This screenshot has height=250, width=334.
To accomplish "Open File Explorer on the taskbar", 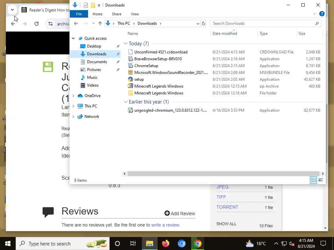I will (x=149, y=243).
